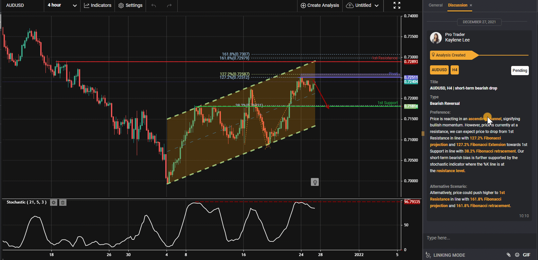Open the emoji picker

(517, 255)
